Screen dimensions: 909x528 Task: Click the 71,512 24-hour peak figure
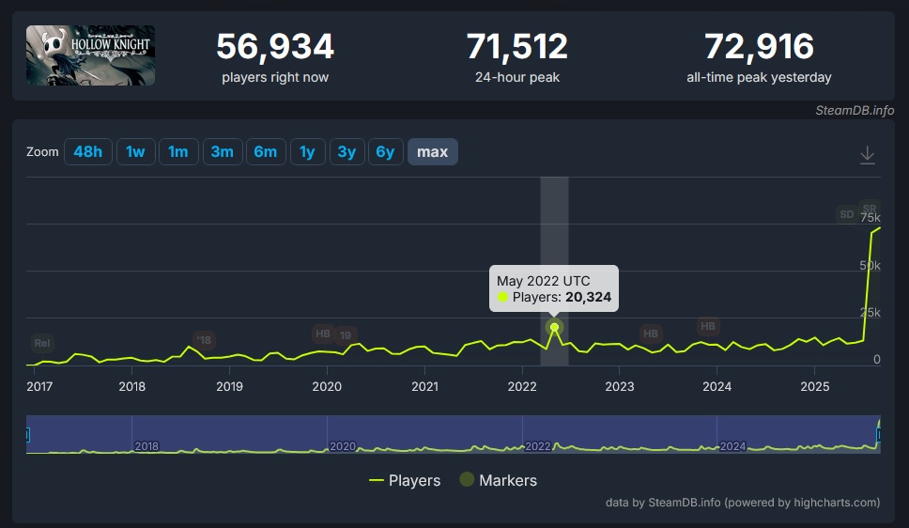pyautogui.click(x=517, y=46)
